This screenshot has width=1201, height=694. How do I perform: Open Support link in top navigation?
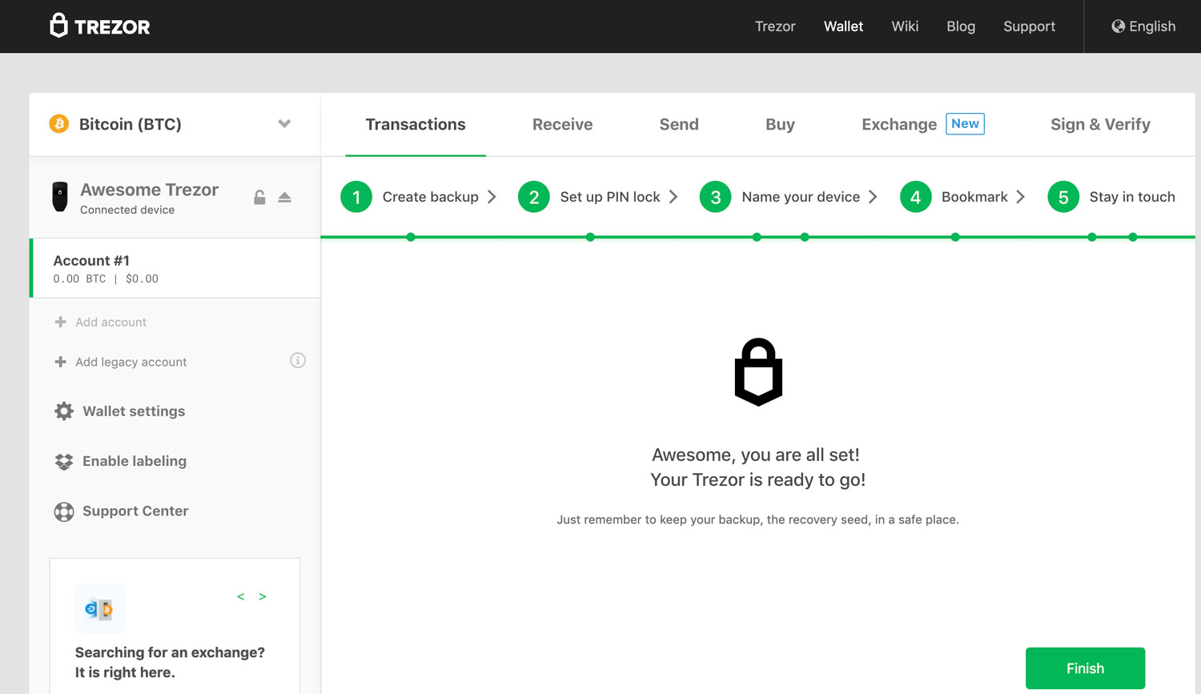pos(1029,26)
